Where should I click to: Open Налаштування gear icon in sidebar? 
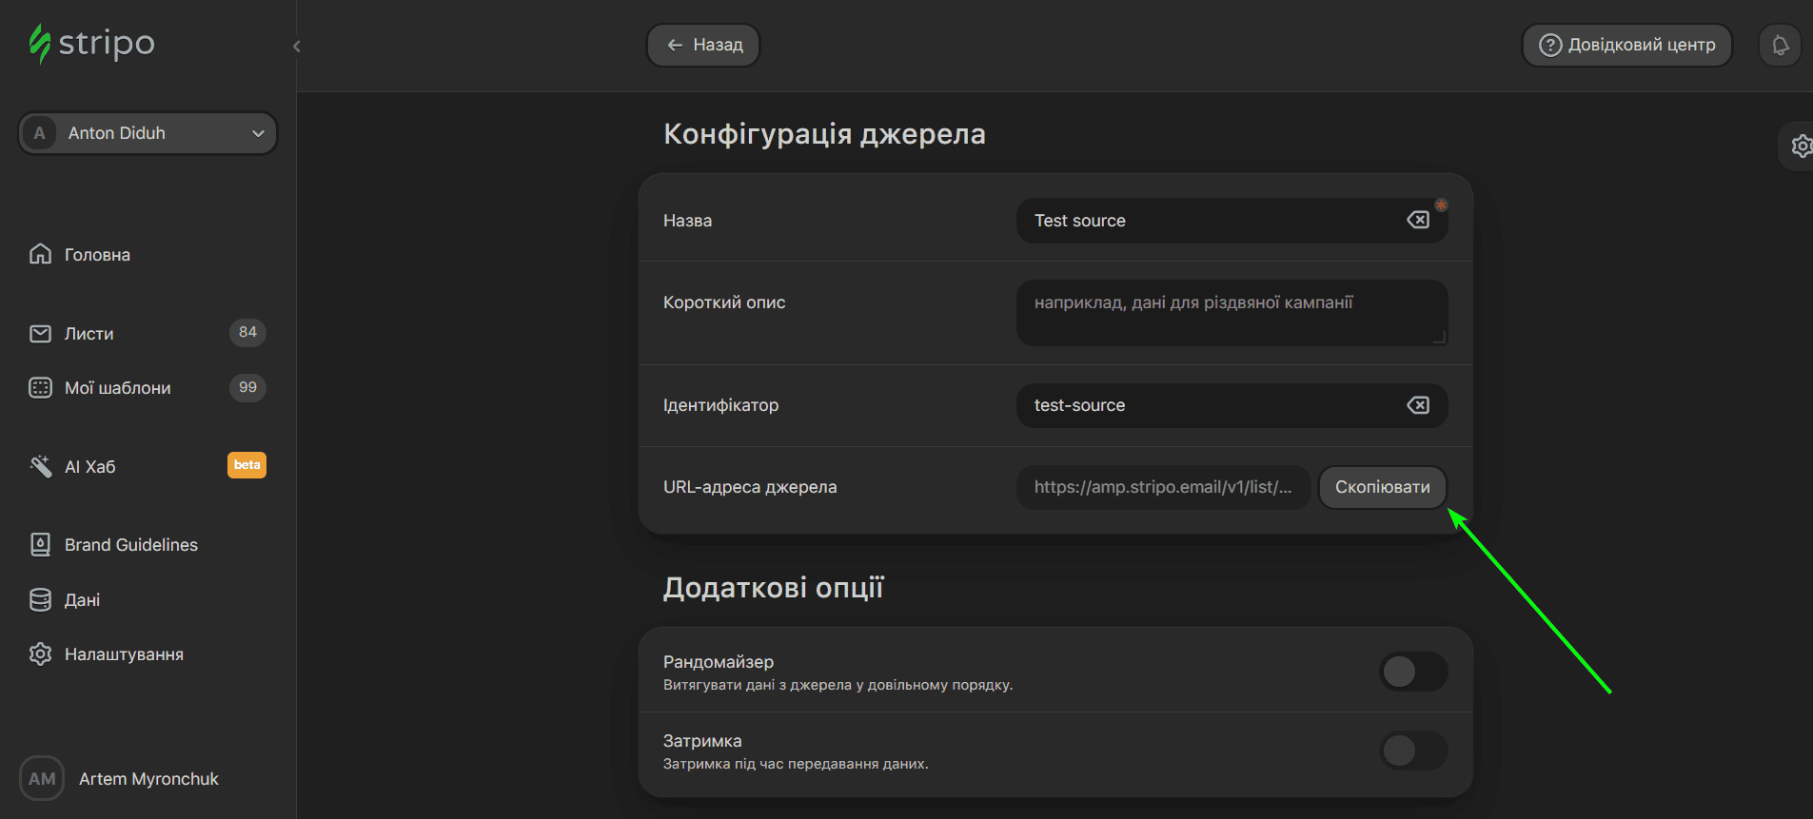coord(40,654)
